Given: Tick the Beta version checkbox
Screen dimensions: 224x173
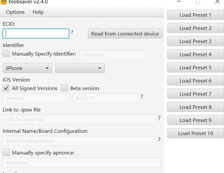Looking at the screenshot, I should (65, 88).
